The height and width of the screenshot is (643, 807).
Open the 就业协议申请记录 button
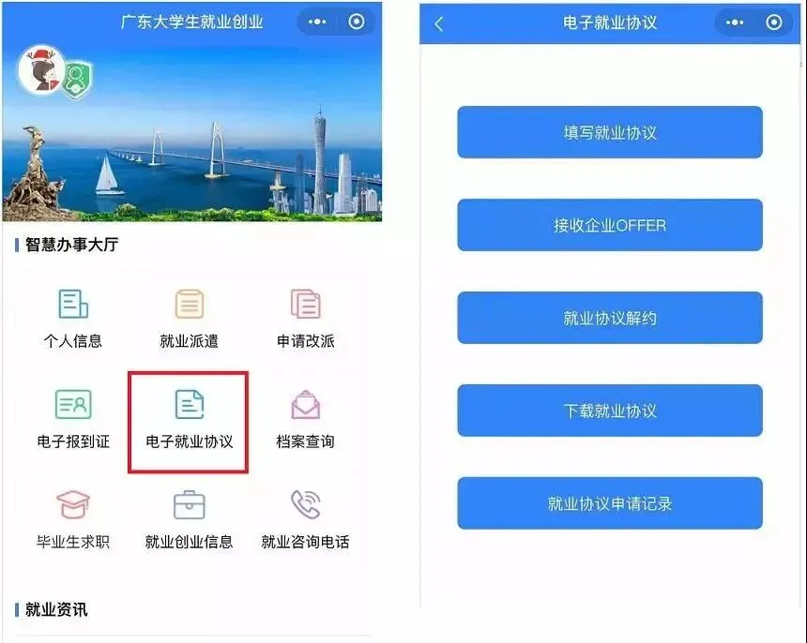coord(610,503)
